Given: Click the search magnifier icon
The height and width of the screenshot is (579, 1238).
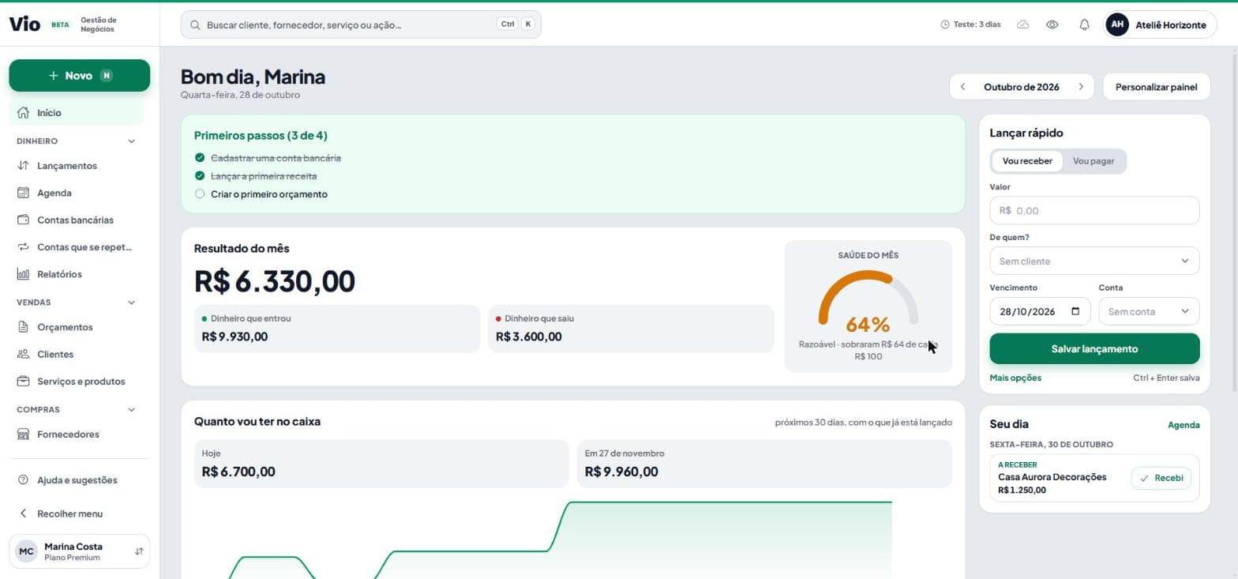Looking at the screenshot, I should pyautogui.click(x=195, y=25).
